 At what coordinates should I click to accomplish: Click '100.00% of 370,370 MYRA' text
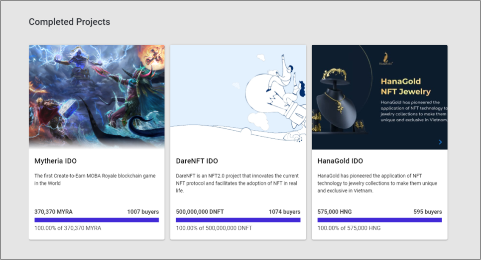[x=68, y=228]
